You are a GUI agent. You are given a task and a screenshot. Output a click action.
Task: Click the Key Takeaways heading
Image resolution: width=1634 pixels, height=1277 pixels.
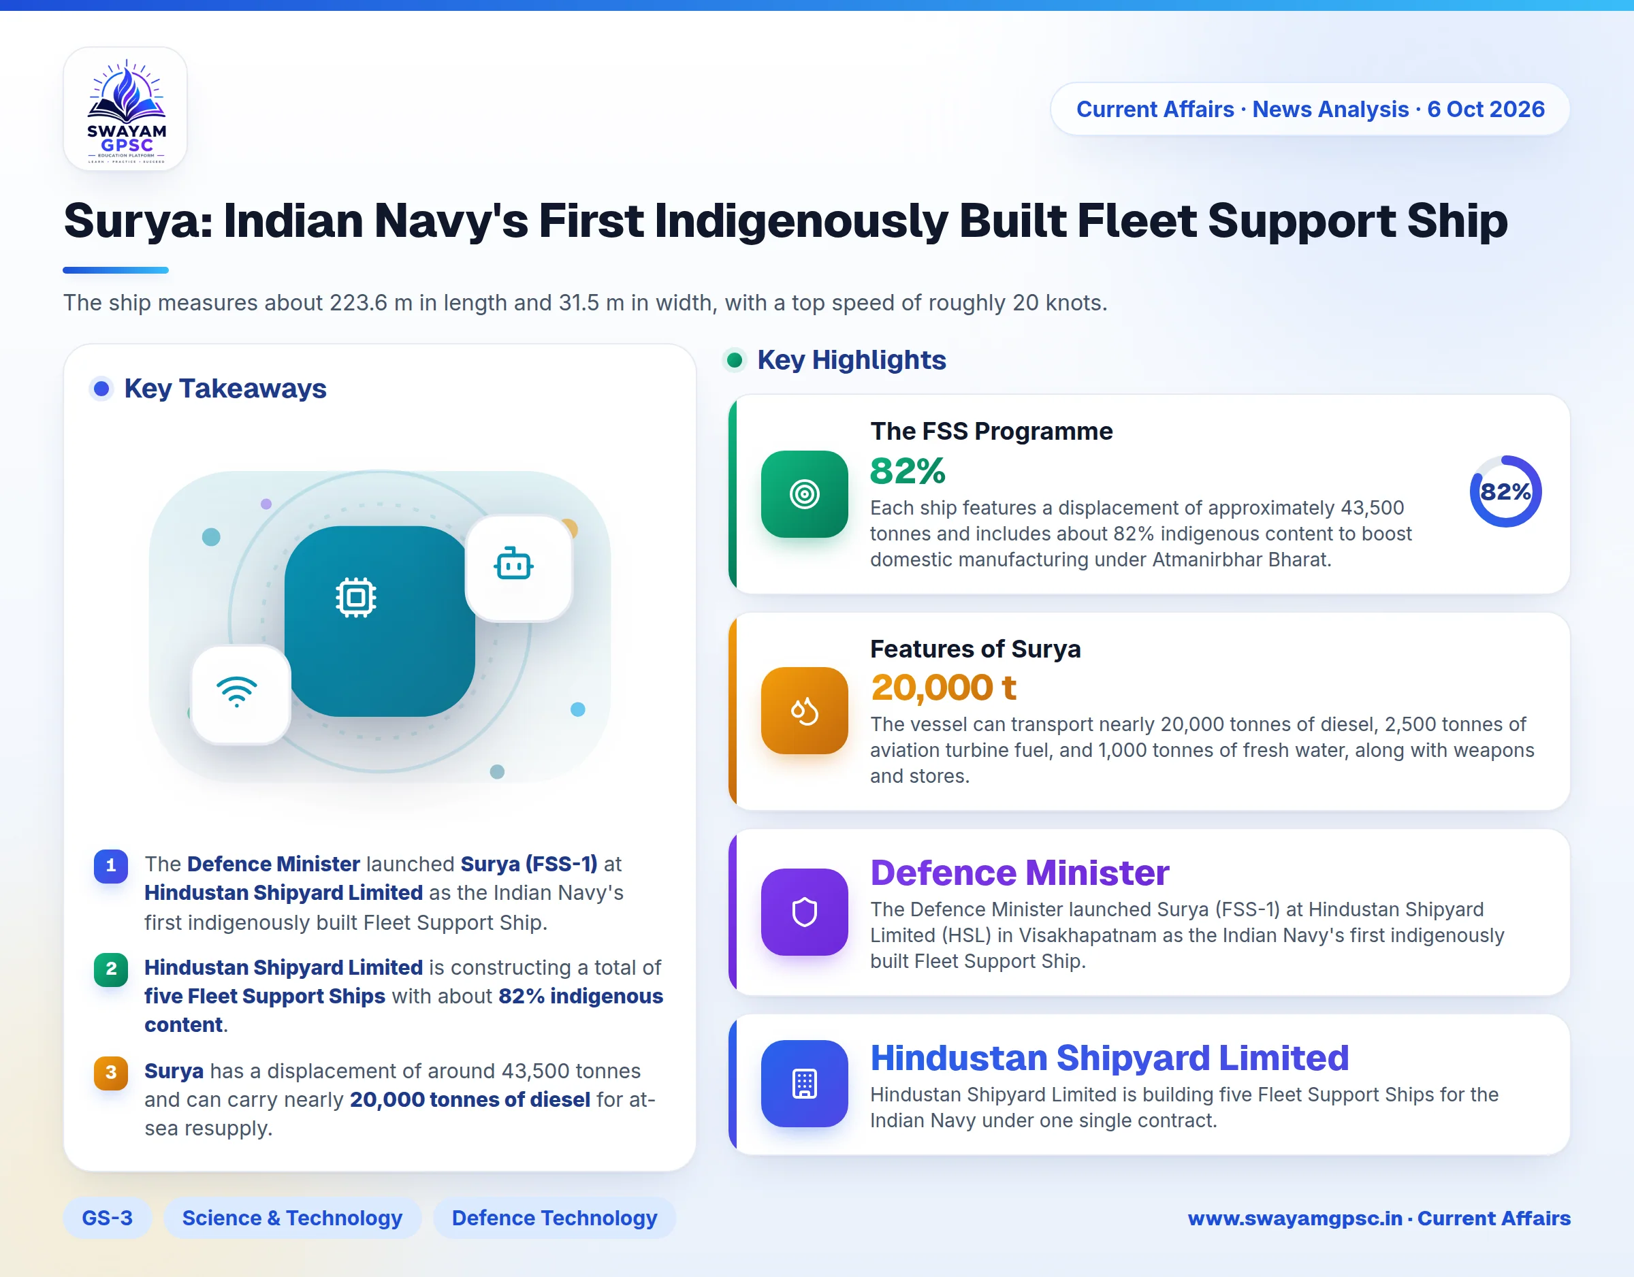tap(225, 388)
